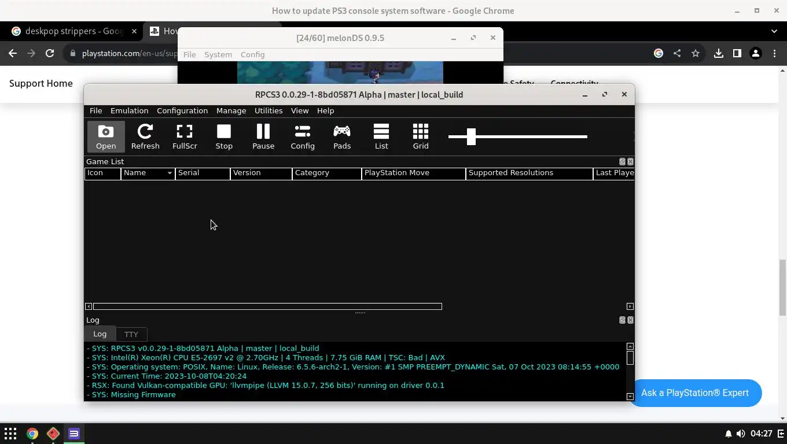
Task: Open Chrome three-dot menu
Action: (774, 53)
